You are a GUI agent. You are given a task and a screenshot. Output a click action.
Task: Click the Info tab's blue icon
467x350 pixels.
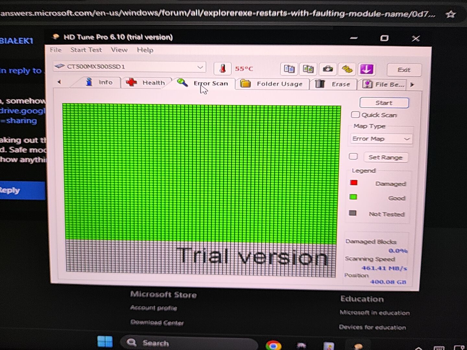click(89, 82)
